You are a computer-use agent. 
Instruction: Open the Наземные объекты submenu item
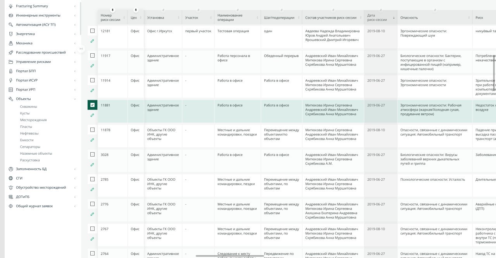[36, 154]
